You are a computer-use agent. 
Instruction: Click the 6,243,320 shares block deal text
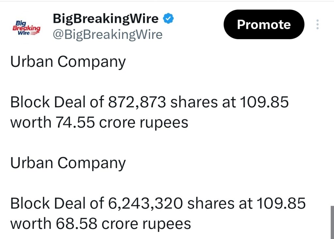pyautogui.click(x=158, y=203)
